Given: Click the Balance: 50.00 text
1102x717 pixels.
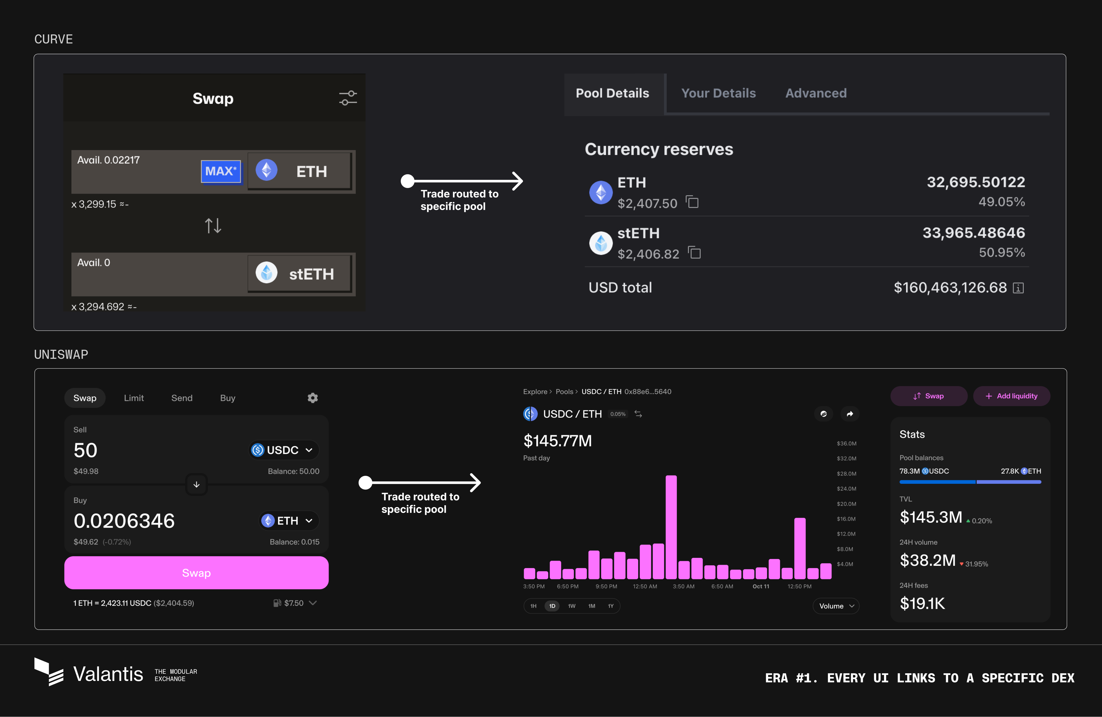Looking at the screenshot, I should (294, 471).
